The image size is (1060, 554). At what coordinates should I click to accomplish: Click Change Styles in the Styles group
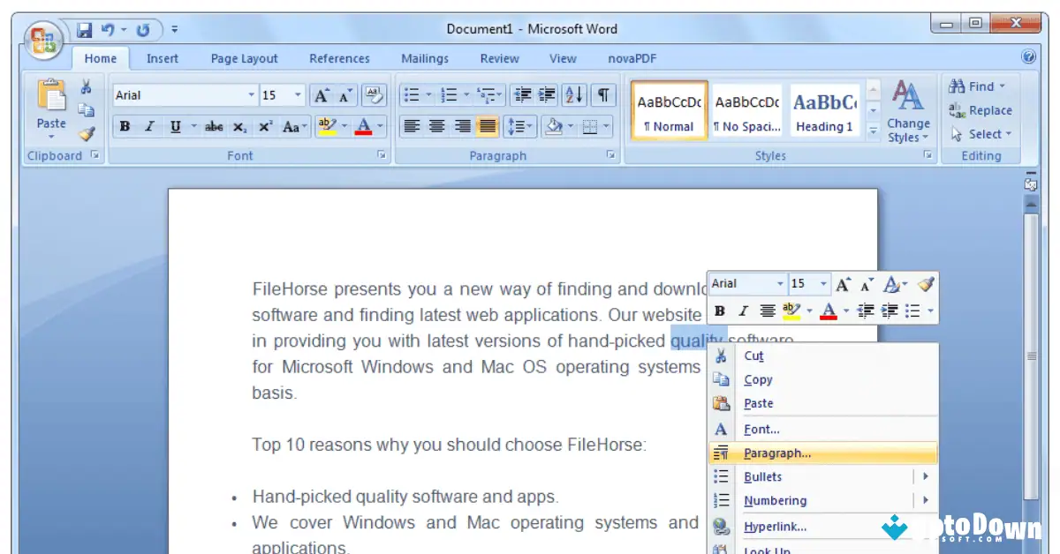[x=909, y=117]
